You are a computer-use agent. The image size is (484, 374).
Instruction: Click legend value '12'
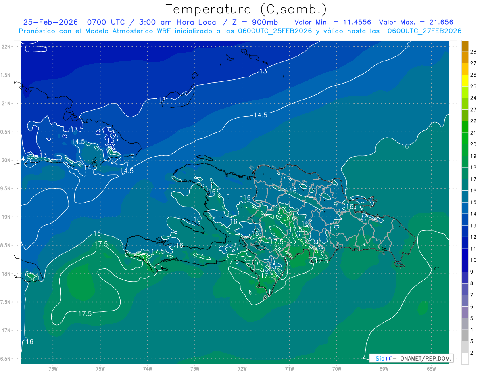pyautogui.click(x=474, y=237)
